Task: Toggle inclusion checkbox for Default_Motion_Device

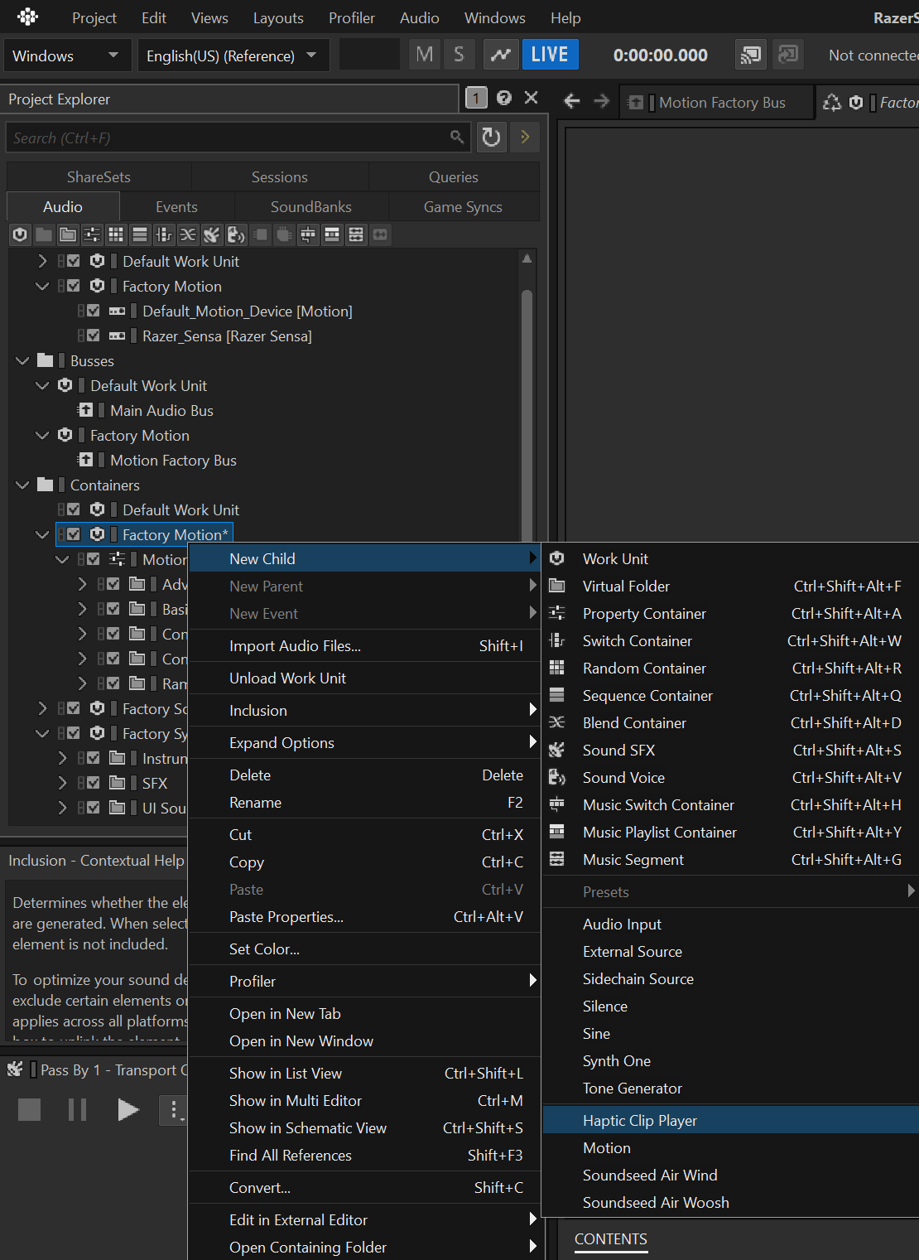Action: [94, 311]
